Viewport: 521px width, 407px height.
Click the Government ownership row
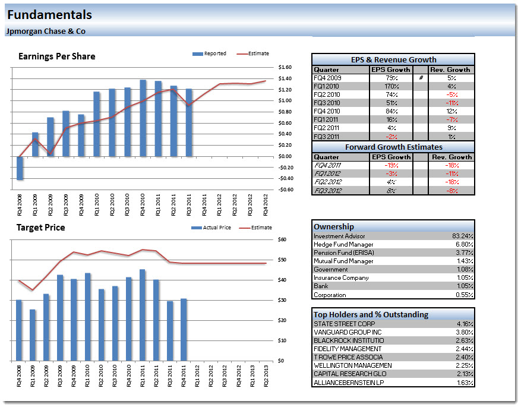tap(393, 269)
